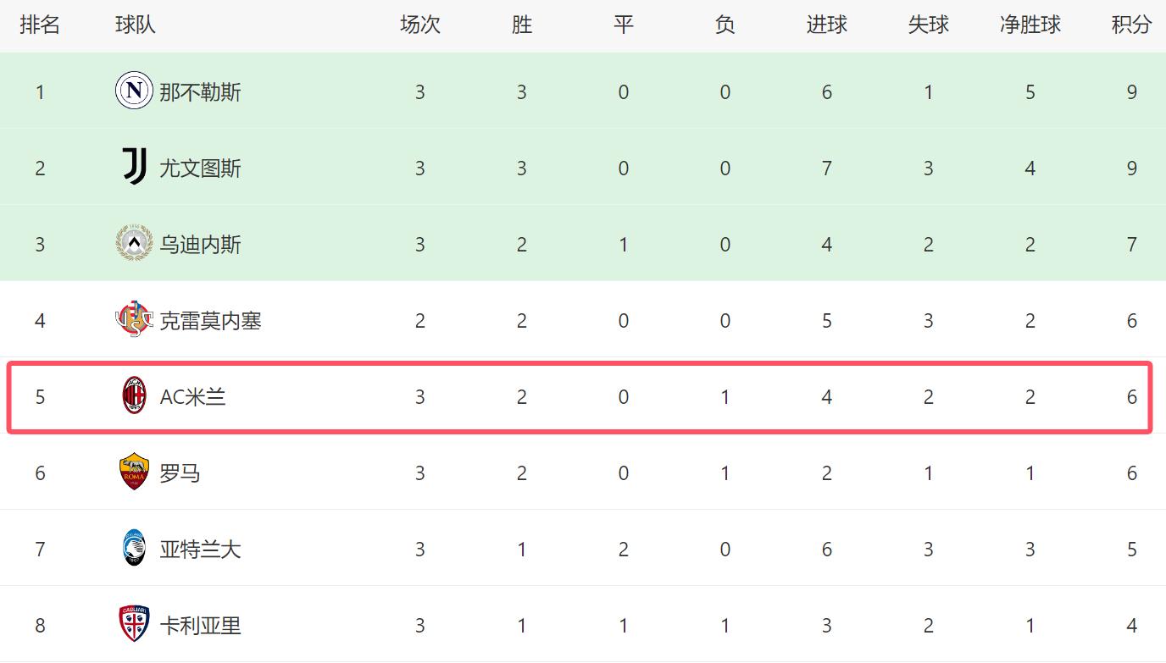The height and width of the screenshot is (663, 1166).
Task: Click the Atalanta crest icon
Action: pos(134,549)
